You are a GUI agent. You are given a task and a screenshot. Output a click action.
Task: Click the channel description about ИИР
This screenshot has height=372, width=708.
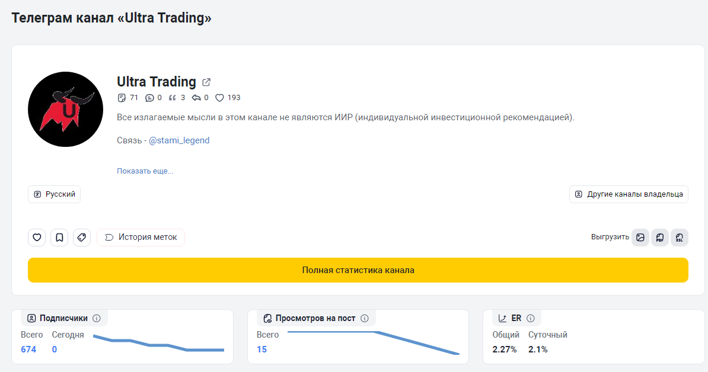(346, 117)
